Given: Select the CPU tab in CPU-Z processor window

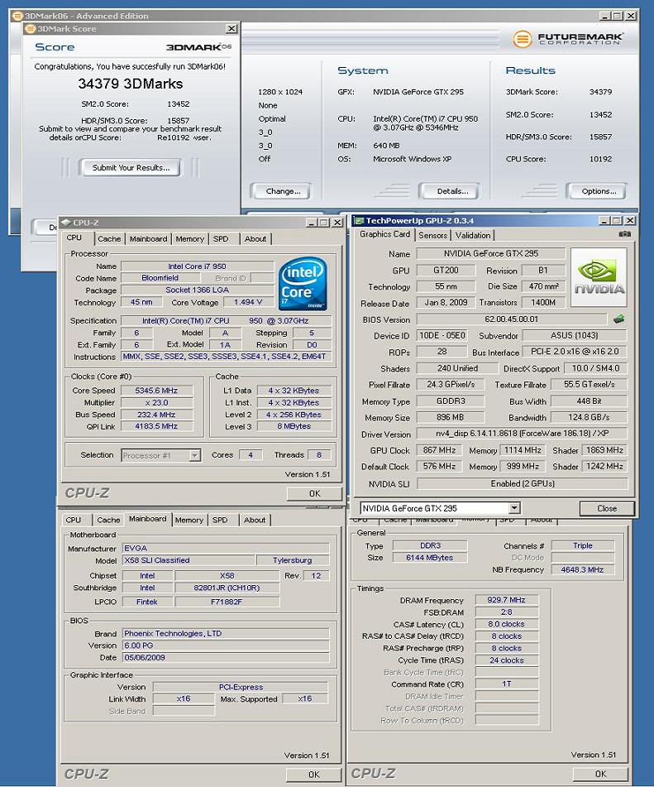Looking at the screenshot, I should tap(74, 238).
